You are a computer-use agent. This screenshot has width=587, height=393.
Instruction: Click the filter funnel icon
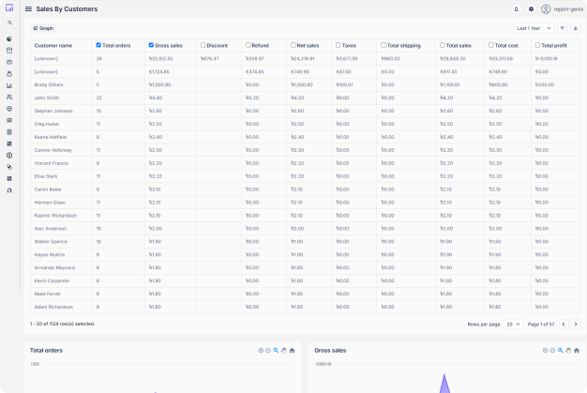[562, 28]
